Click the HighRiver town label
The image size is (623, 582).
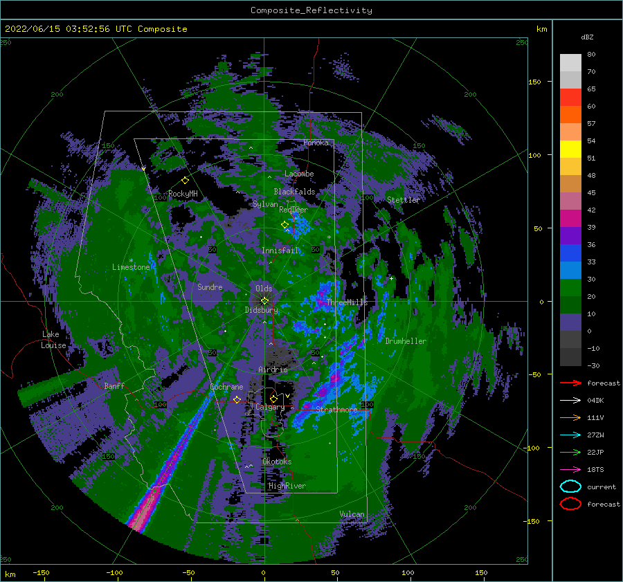[x=287, y=486]
